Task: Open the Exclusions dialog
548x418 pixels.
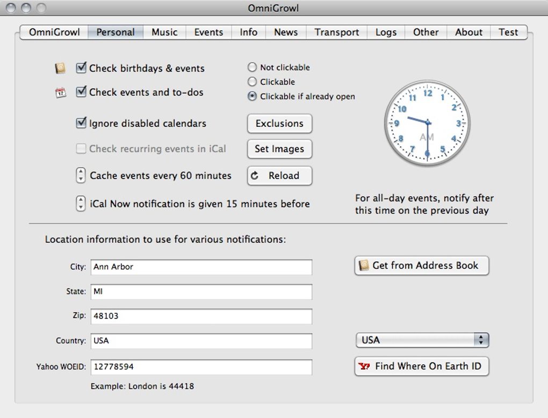Action: (x=279, y=124)
